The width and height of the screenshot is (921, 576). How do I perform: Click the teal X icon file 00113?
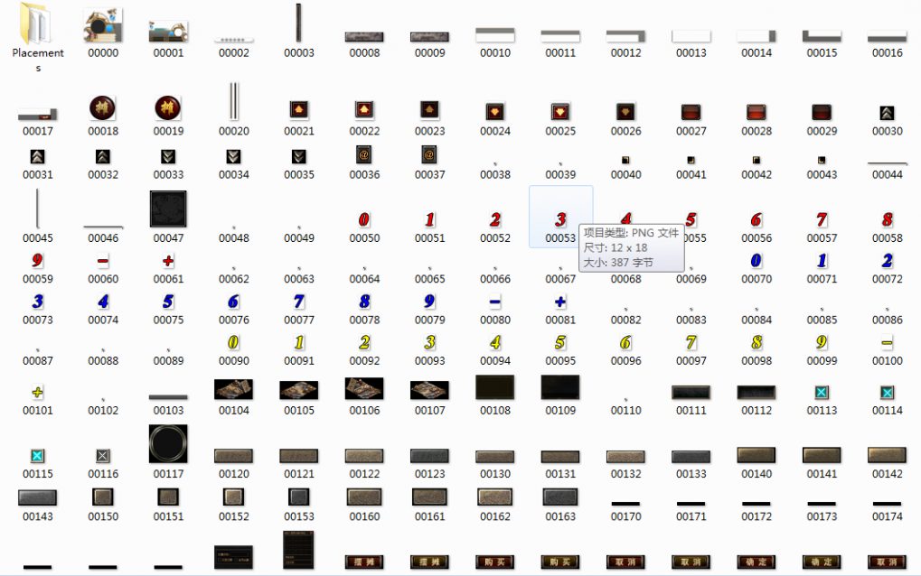point(822,393)
